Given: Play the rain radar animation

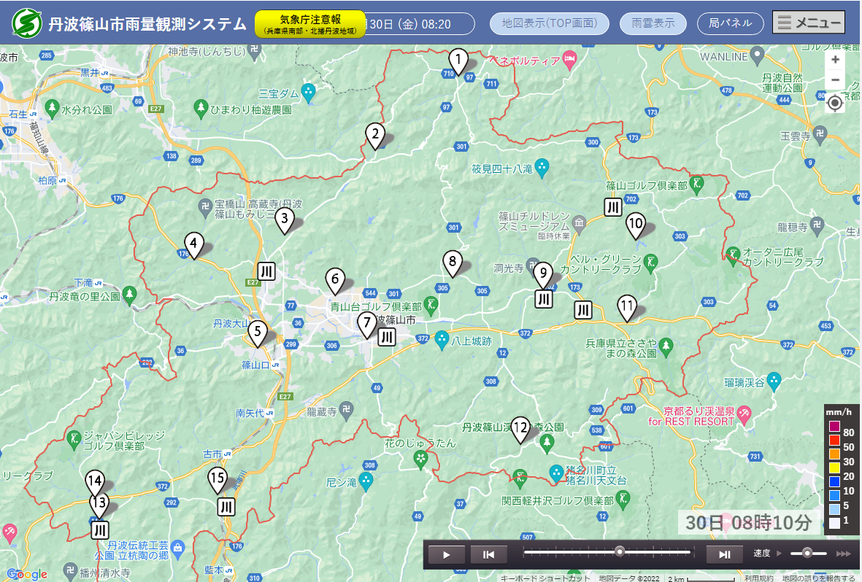Looking at the screenshot, I should pyautogui.click(x=446, y=554).
